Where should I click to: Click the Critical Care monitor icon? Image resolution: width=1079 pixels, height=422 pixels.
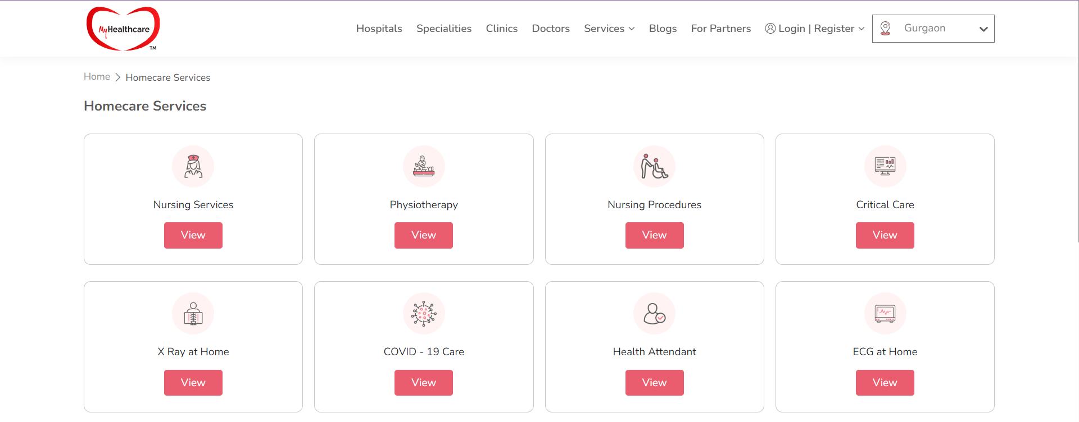(x=885, y=166)
